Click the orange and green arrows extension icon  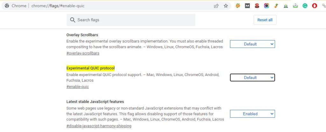click(276, 6)
